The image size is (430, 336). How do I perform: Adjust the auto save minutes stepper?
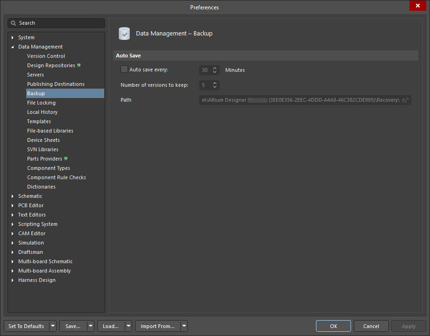point(215,70)
